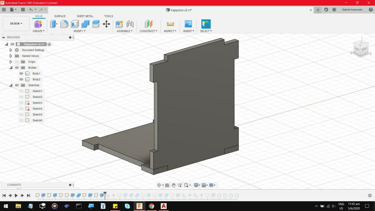Play the timeline

click(x=16, y=195)
